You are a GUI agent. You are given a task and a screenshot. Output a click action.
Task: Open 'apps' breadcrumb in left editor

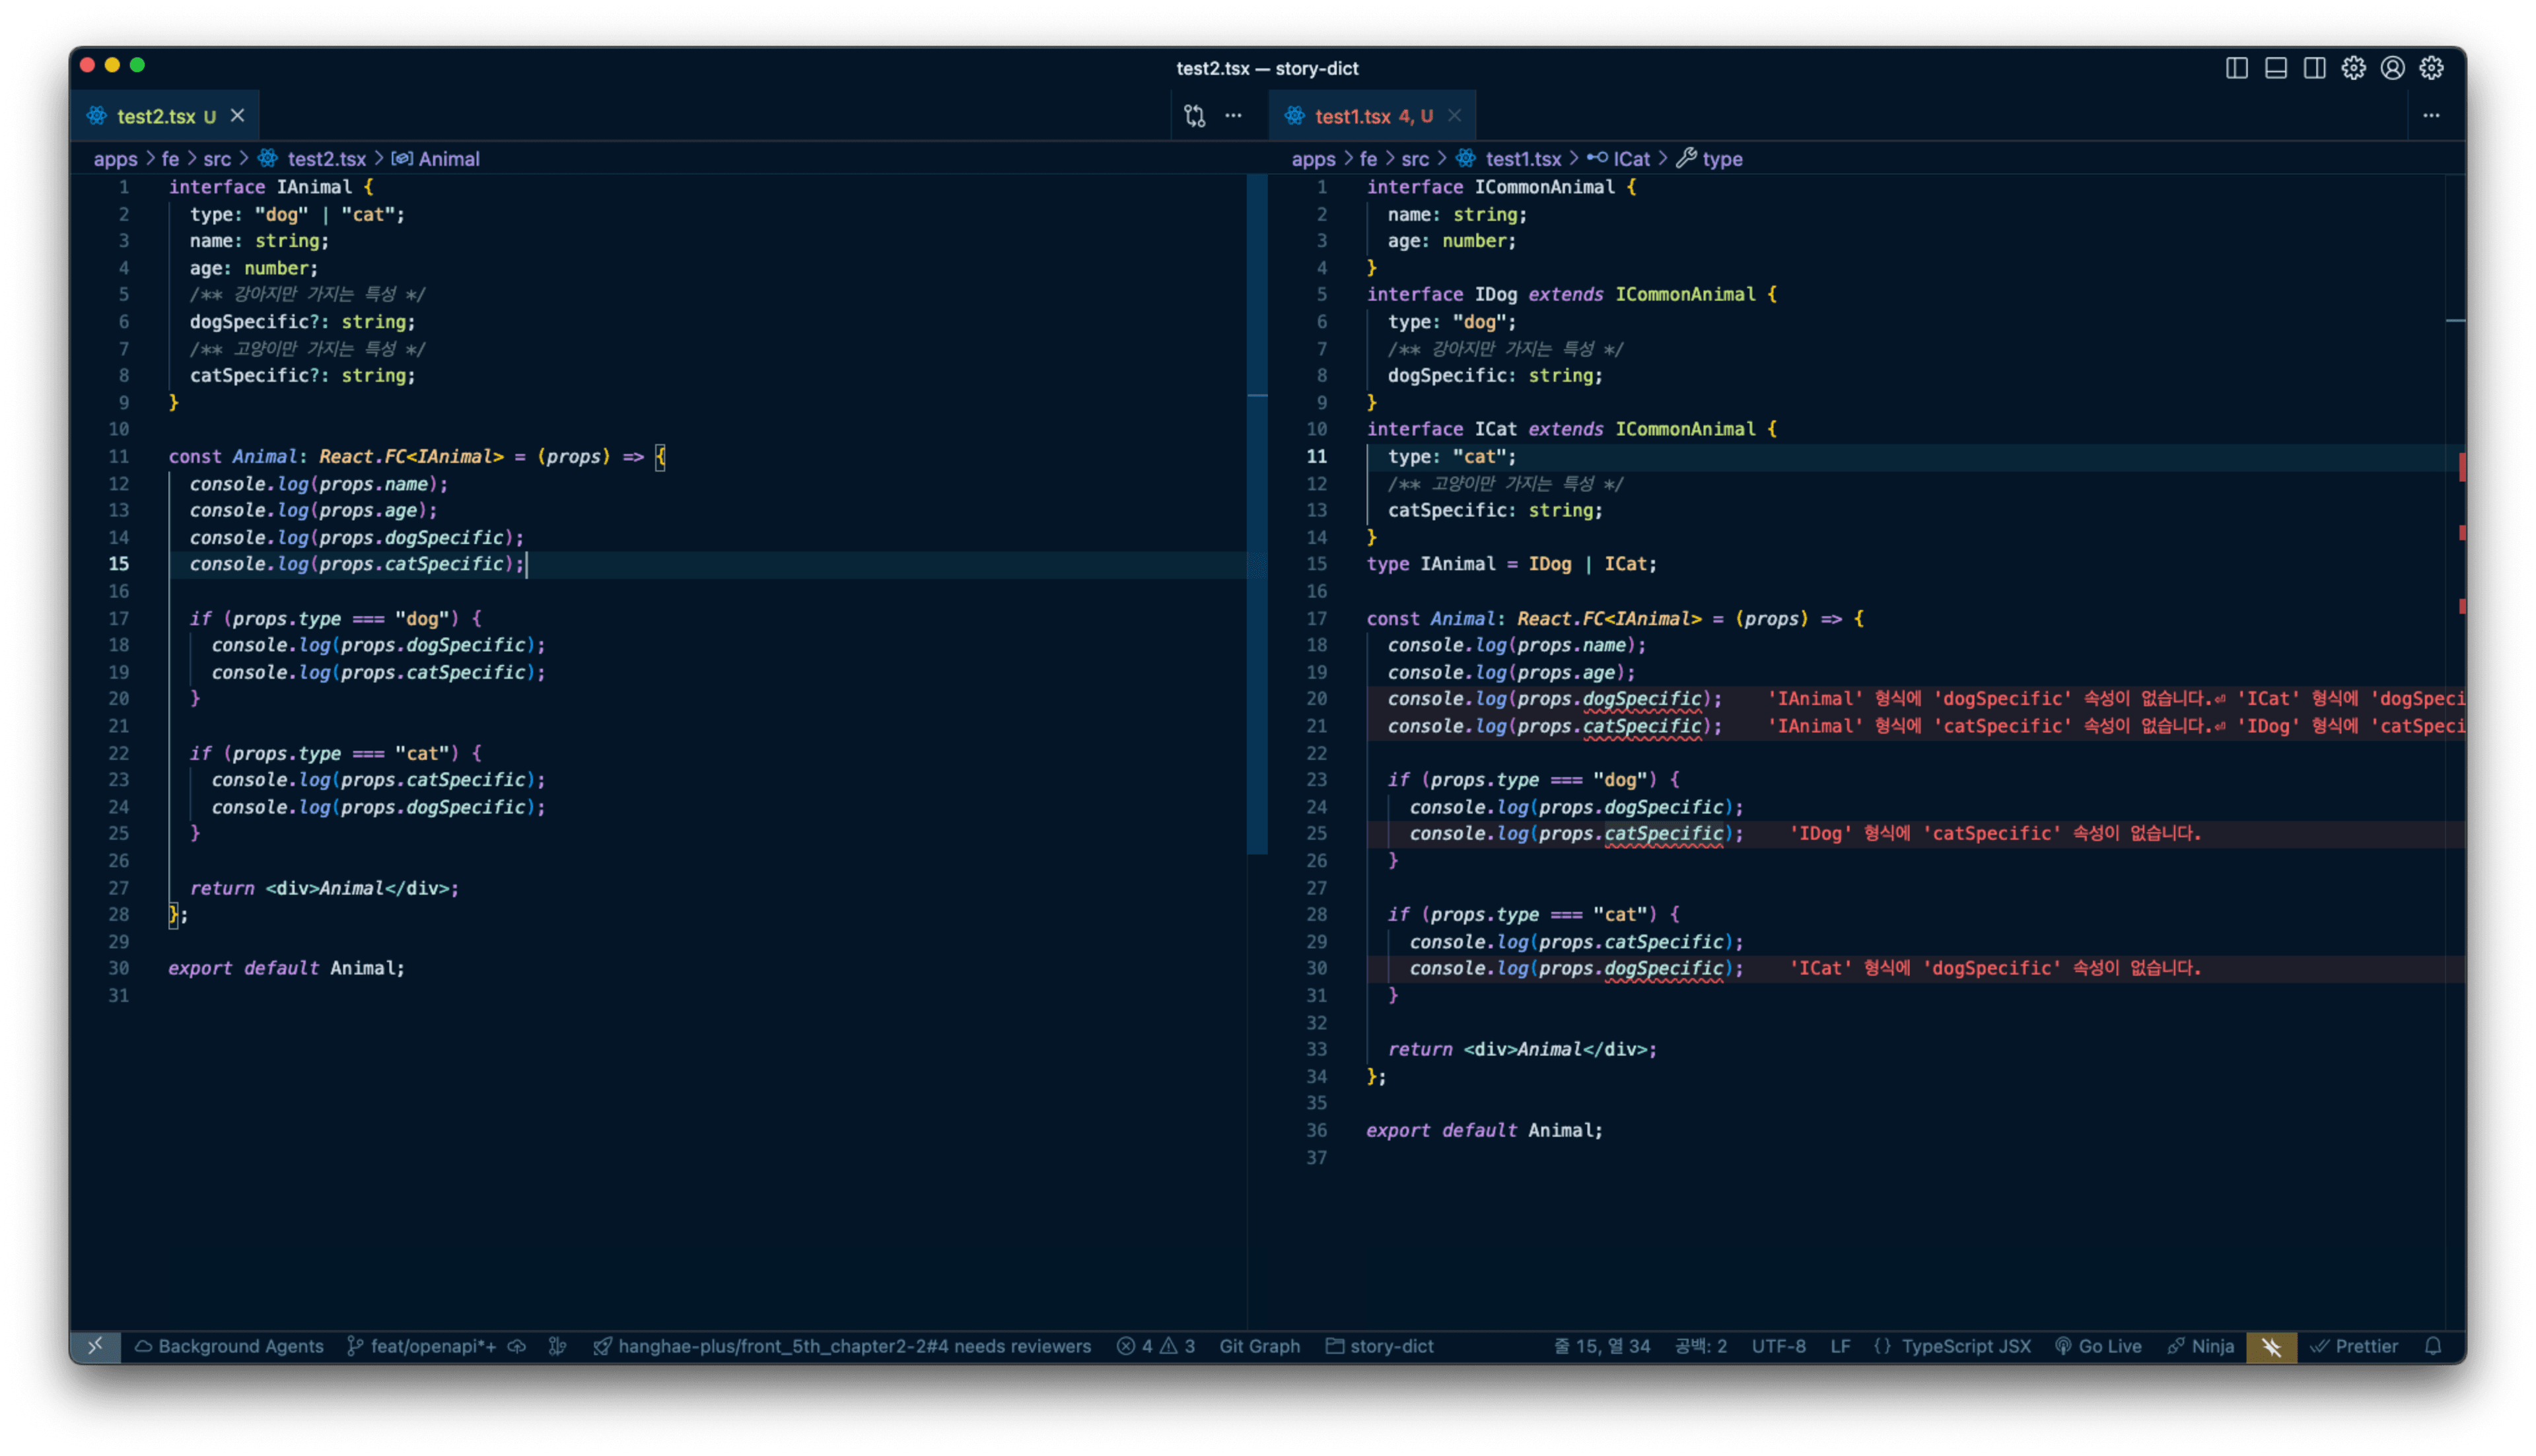(115, 159)
